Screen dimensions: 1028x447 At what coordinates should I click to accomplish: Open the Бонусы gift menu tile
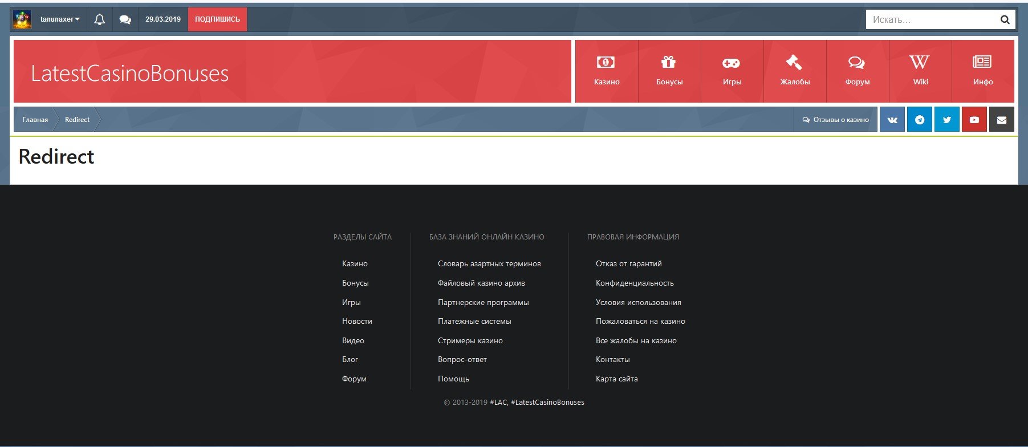(669, 71)
